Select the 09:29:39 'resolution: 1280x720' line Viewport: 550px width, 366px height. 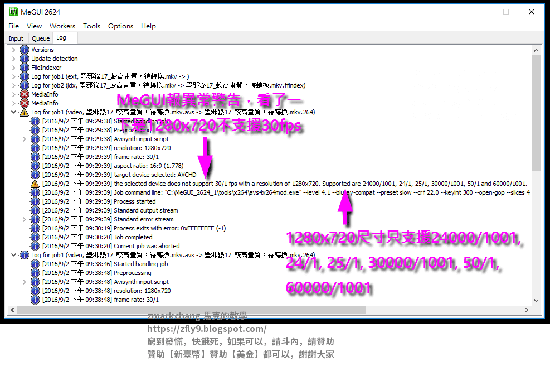click(106, 148)
